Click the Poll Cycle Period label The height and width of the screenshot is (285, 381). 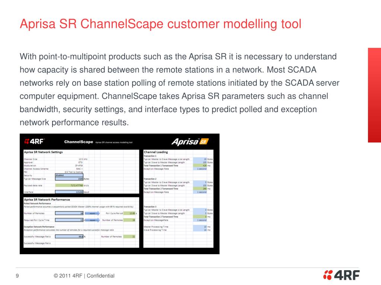tap(114, 213)
